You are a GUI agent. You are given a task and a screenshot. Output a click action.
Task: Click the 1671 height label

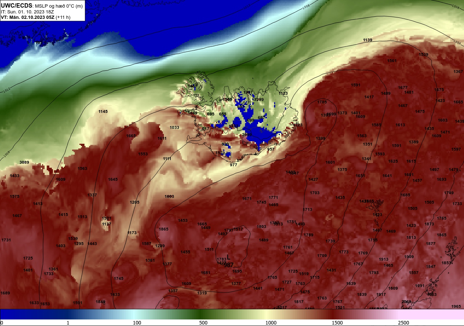pyautogui.click(x=247, y=199)
